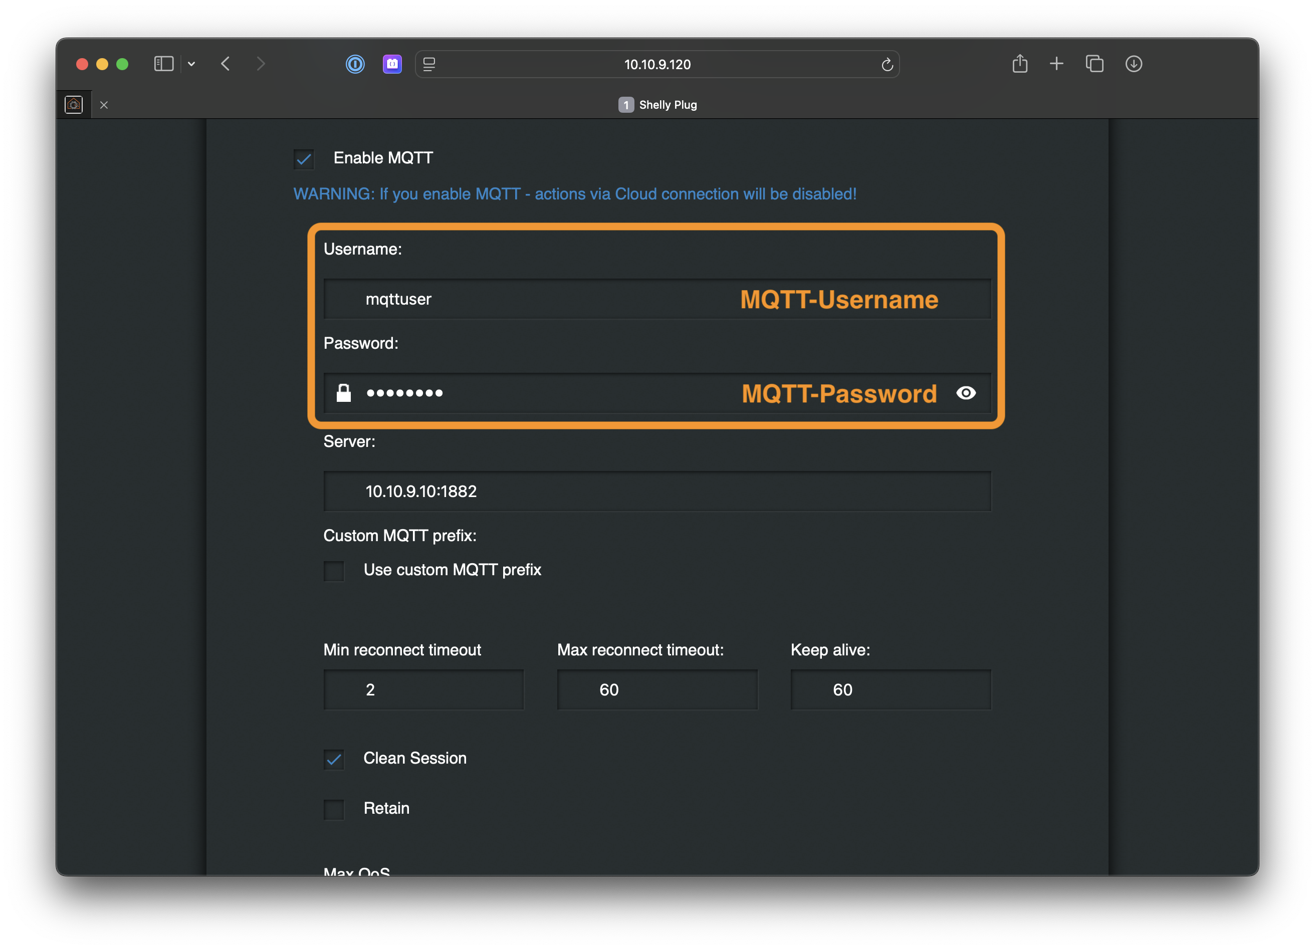Enable the Retain checkbox
Image resolution: width=1315 pixels, height=950 pixels.
[334, 809]
